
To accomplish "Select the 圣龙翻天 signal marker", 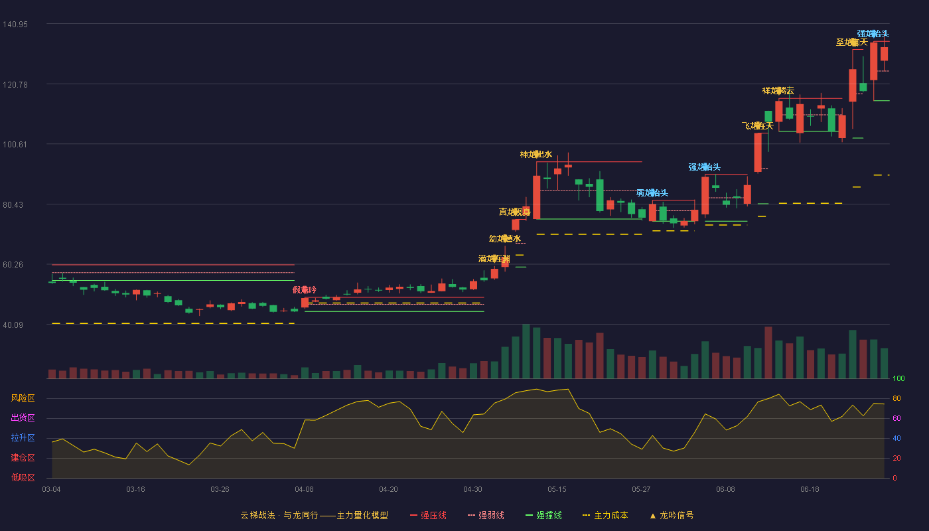I will point(852,42).
